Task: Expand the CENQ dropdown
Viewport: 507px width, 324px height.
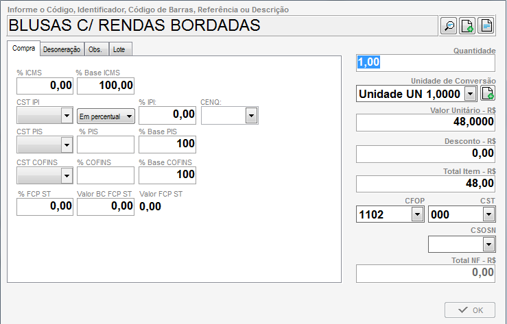Action: point(252,116)
